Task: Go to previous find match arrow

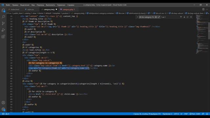Action: (x=181, y=17)
